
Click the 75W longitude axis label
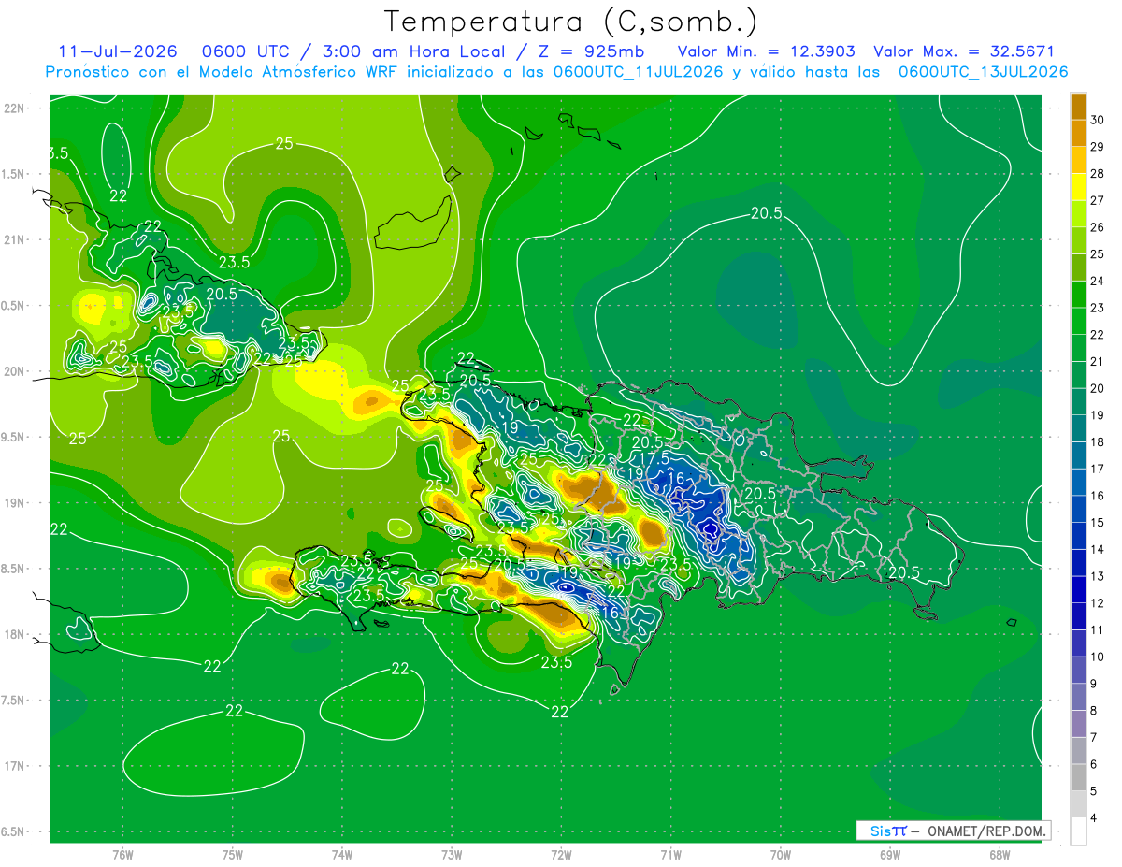233,854
